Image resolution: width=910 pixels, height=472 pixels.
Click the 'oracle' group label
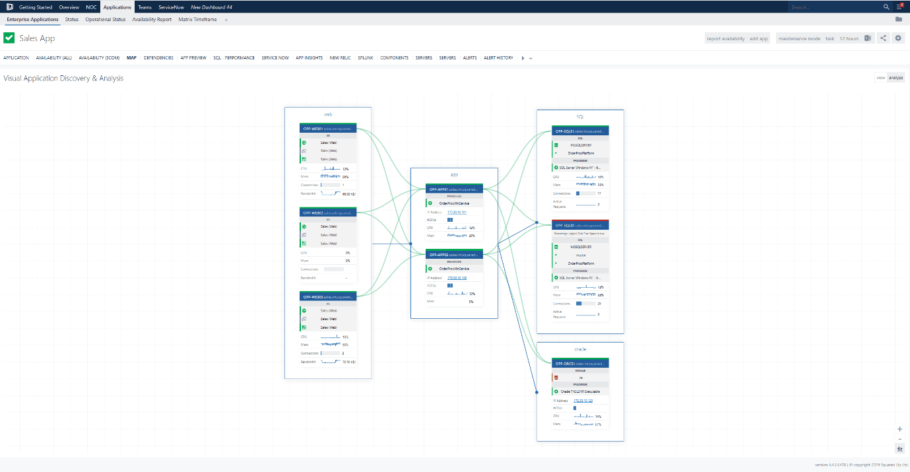[x=580, y=349]
